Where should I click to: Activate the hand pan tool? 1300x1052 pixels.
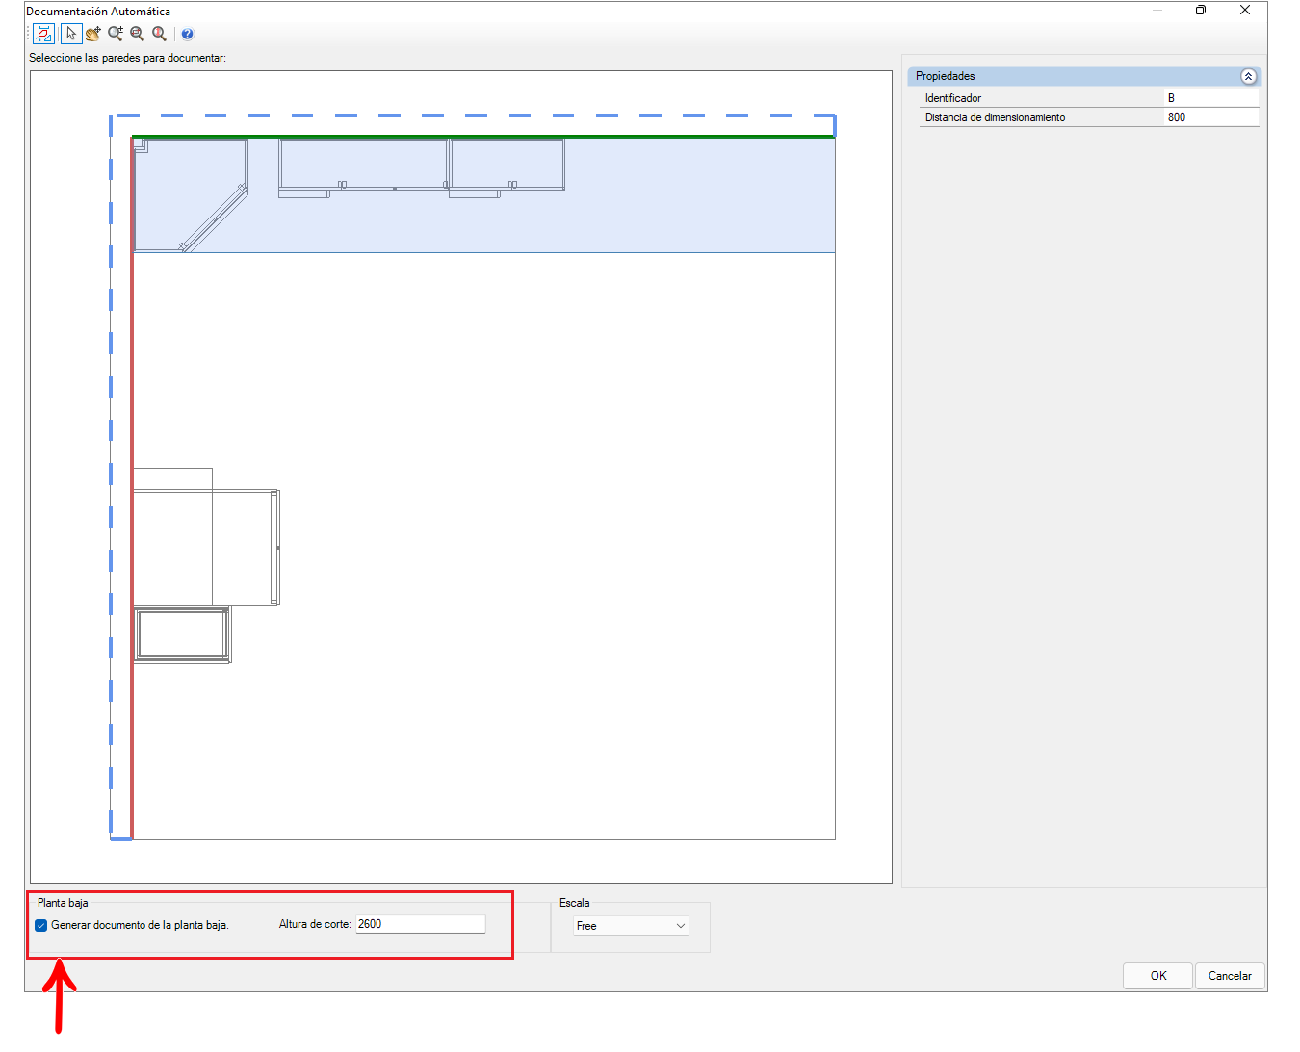point(93,34)
